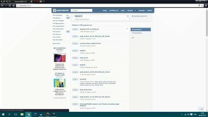Viewport: 208px width, 117px height.
Task: Open Документы in the sidebar
Action: 56,43
